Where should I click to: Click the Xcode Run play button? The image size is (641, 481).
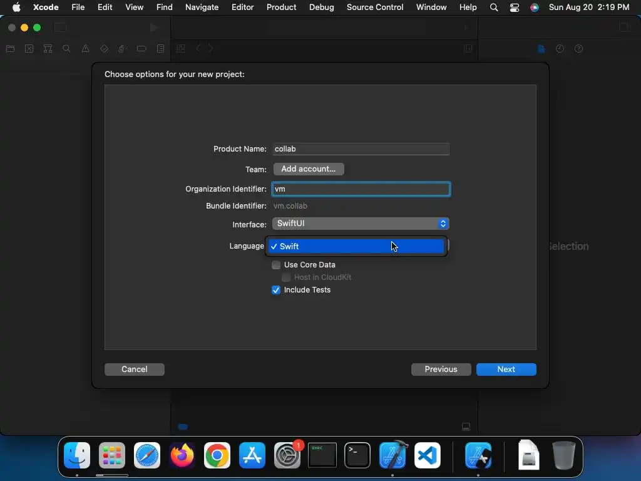[x=154, y=28]
